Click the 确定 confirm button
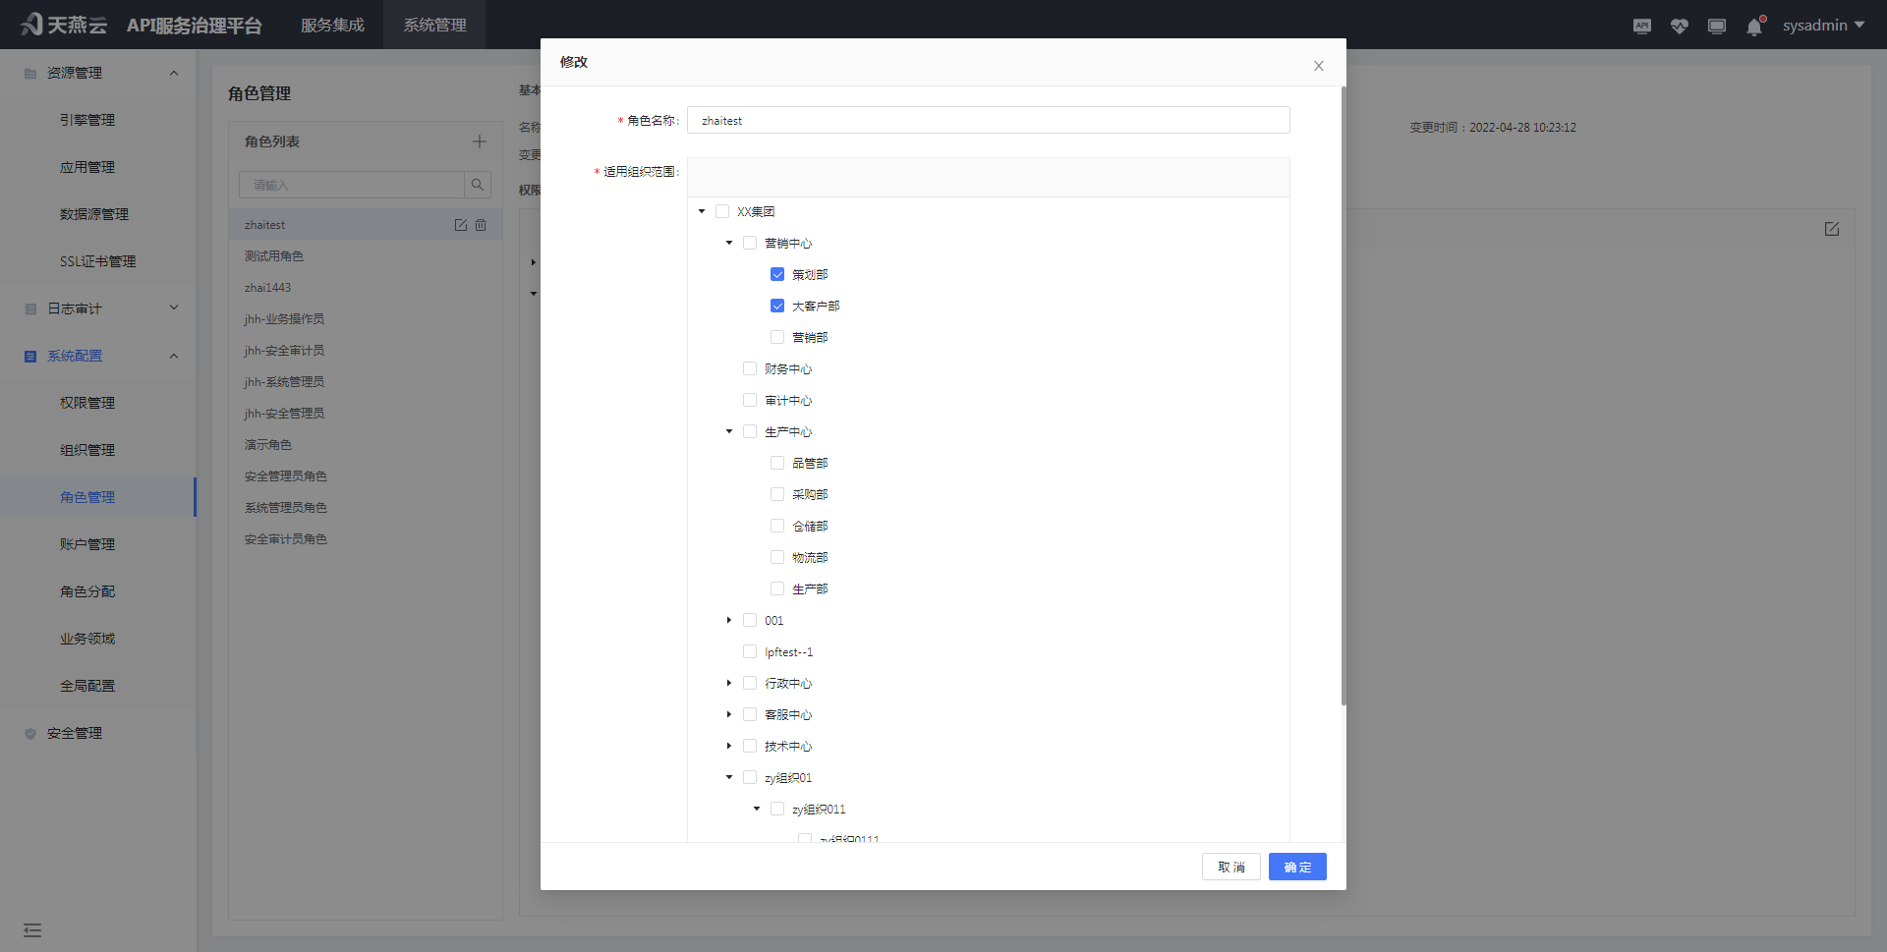Viewport: 1887px width, 952px height. coord(1297,867)
